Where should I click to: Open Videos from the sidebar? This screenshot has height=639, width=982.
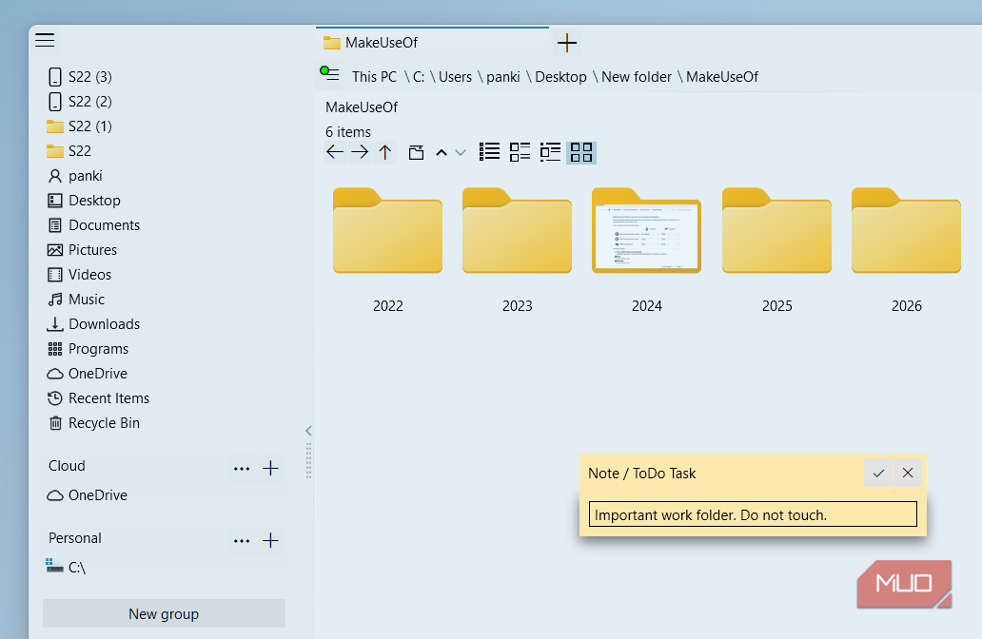click(79, 275)
